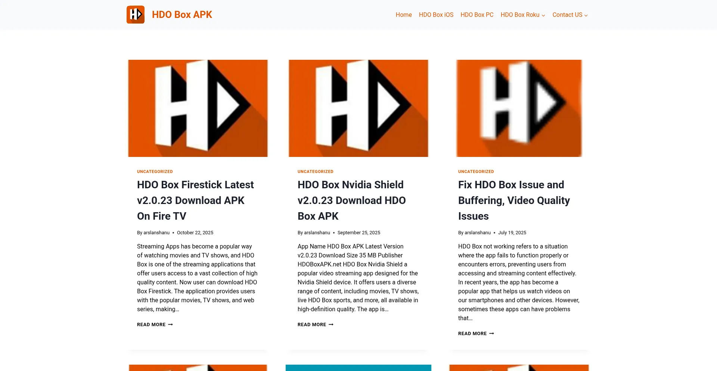Open the Firestick article thumbnail image
The image size is (717, 371).
point(198,108)
